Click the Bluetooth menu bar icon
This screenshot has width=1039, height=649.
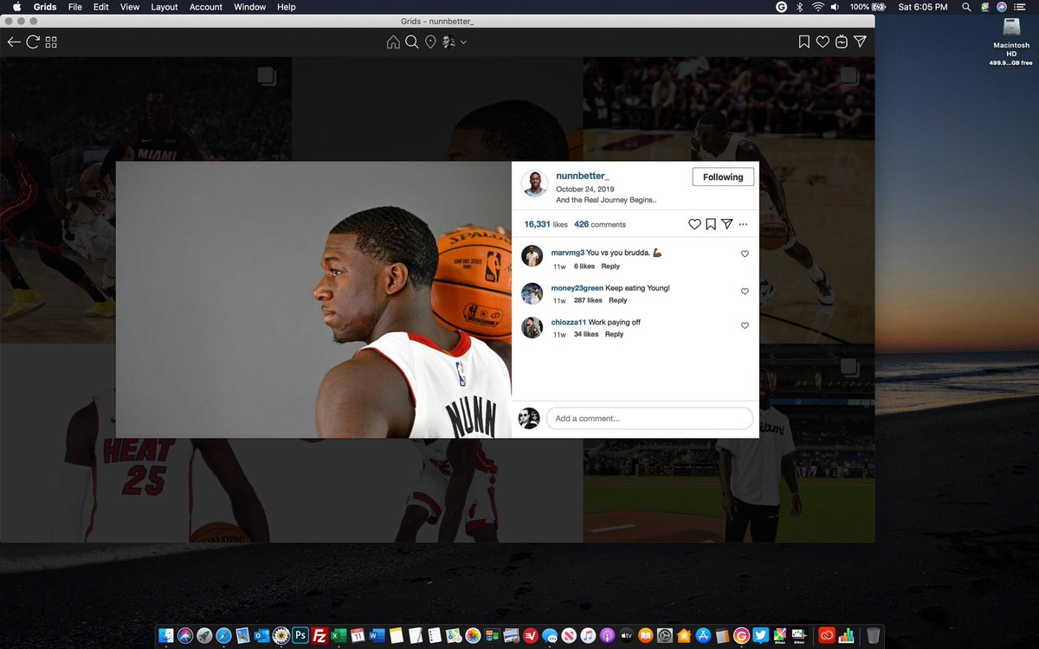pos(800,7)
